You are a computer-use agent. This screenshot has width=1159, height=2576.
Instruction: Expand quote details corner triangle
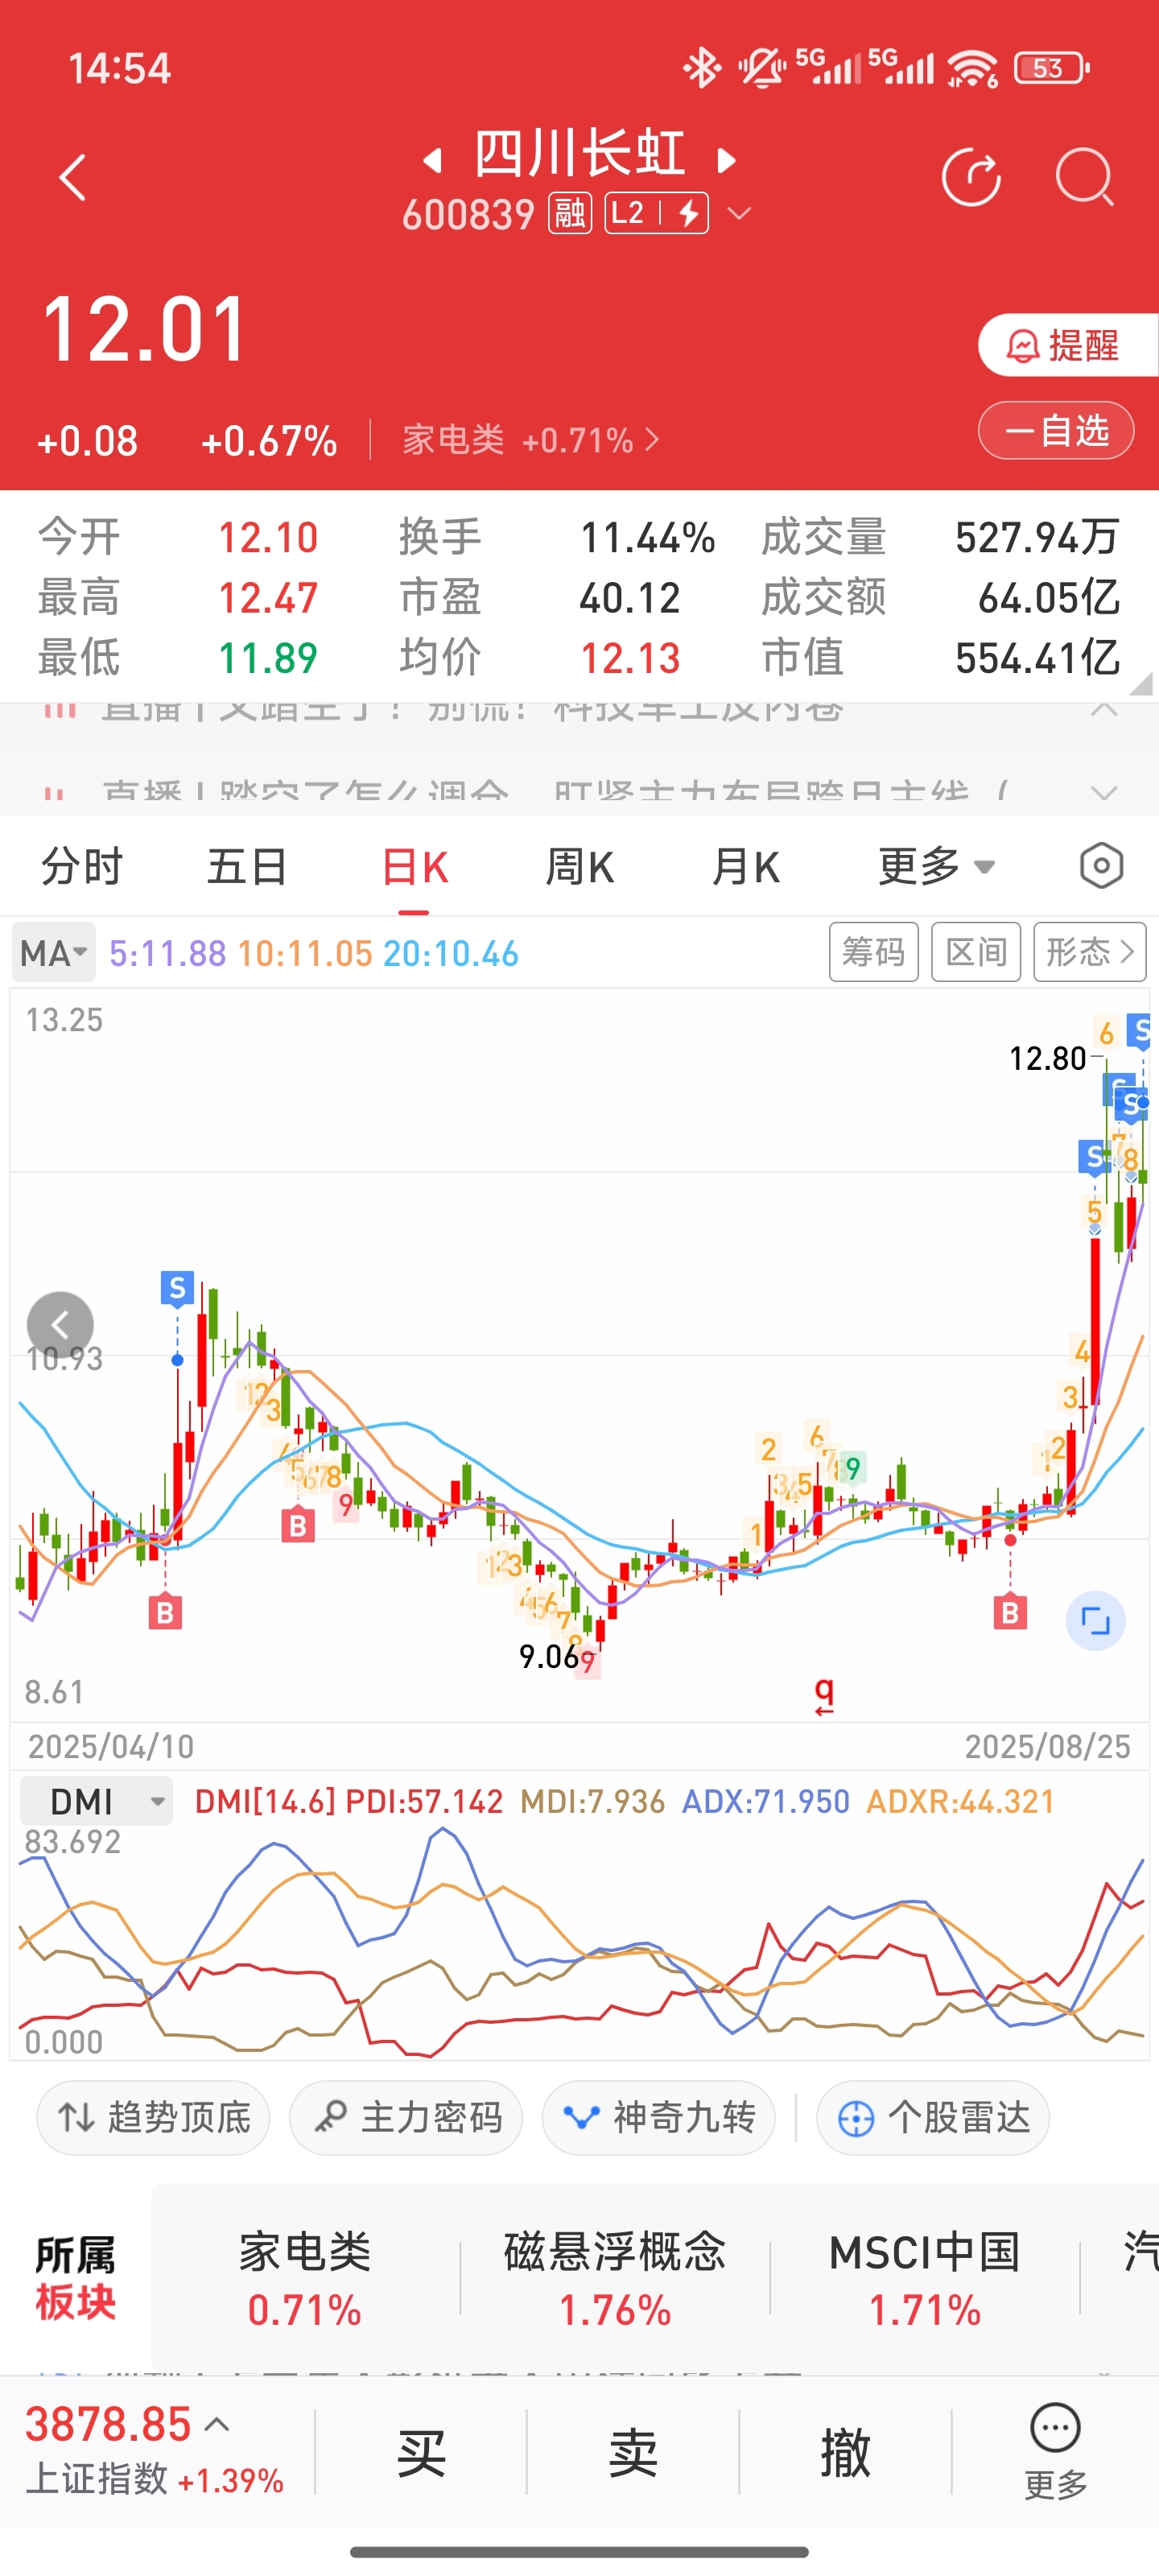click(1140, 684)
